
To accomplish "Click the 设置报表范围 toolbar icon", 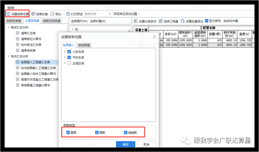I will click(x=8, y=14).
